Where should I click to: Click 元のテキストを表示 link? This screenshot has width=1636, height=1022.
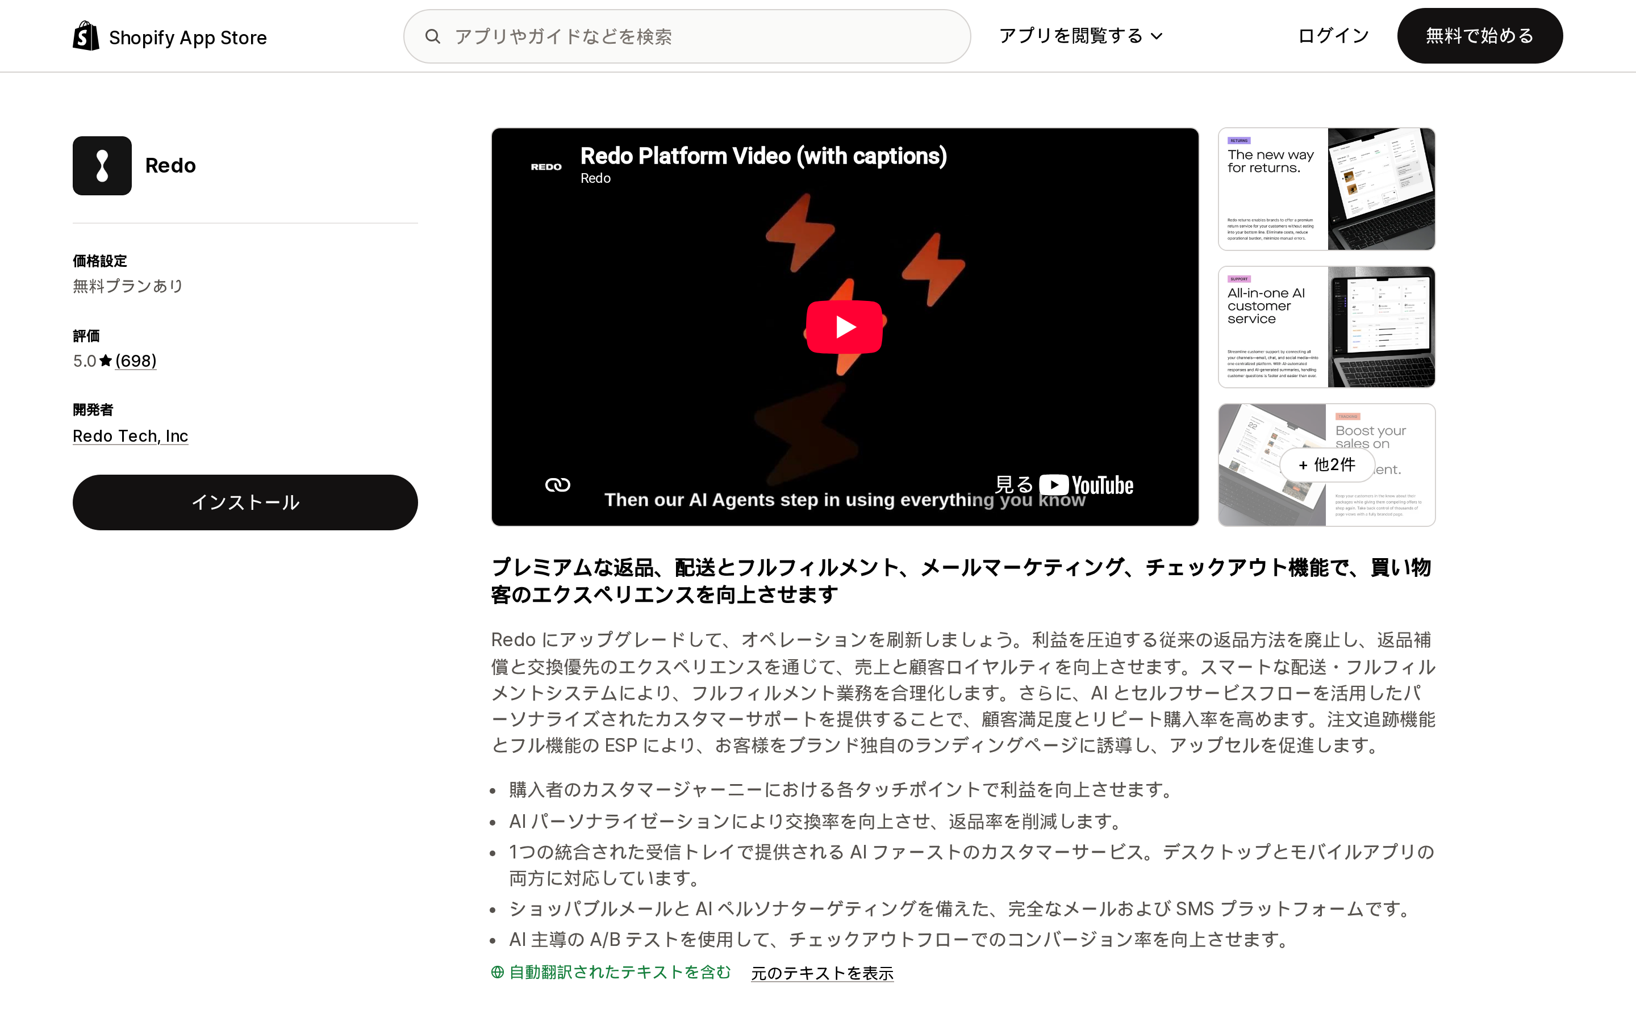click(x=822, y=973)
